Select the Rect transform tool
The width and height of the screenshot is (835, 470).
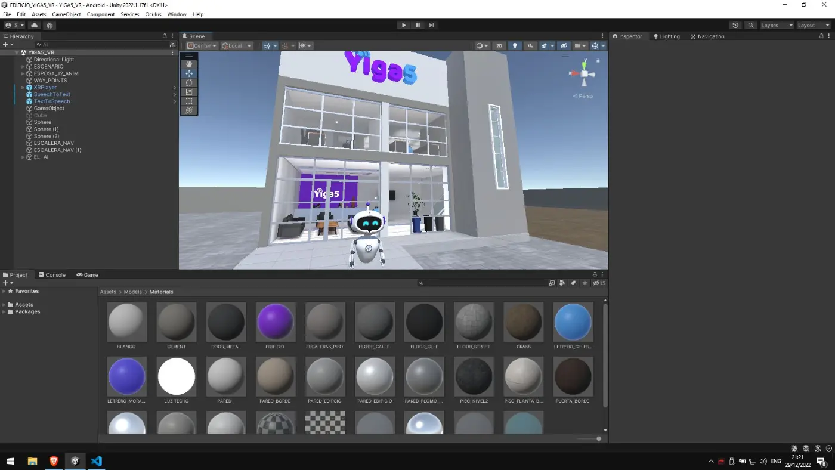coord(189,101)
